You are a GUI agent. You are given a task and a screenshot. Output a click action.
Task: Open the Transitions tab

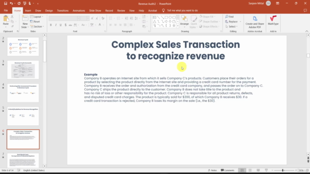coord(62,11)
